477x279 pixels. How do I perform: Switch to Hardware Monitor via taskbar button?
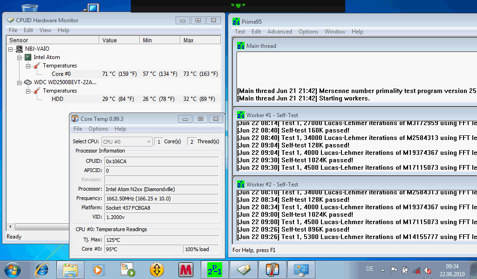(243, 270)
